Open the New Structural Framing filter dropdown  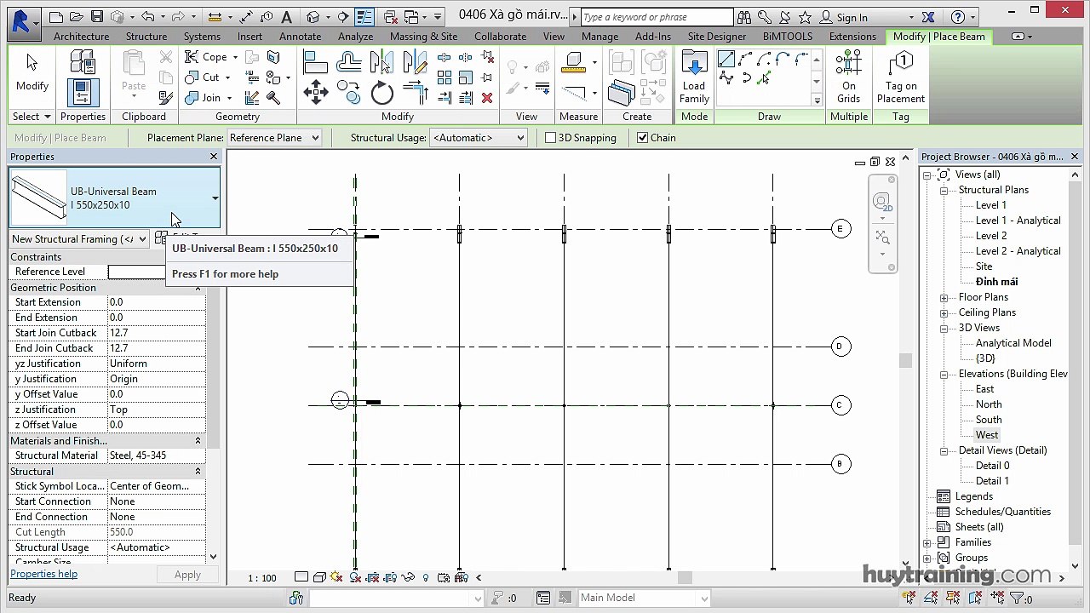[x=79, y=239]
